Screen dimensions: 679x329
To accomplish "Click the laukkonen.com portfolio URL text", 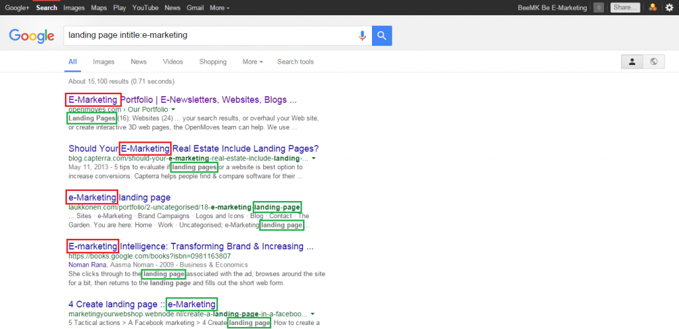I will coord(184,207).
